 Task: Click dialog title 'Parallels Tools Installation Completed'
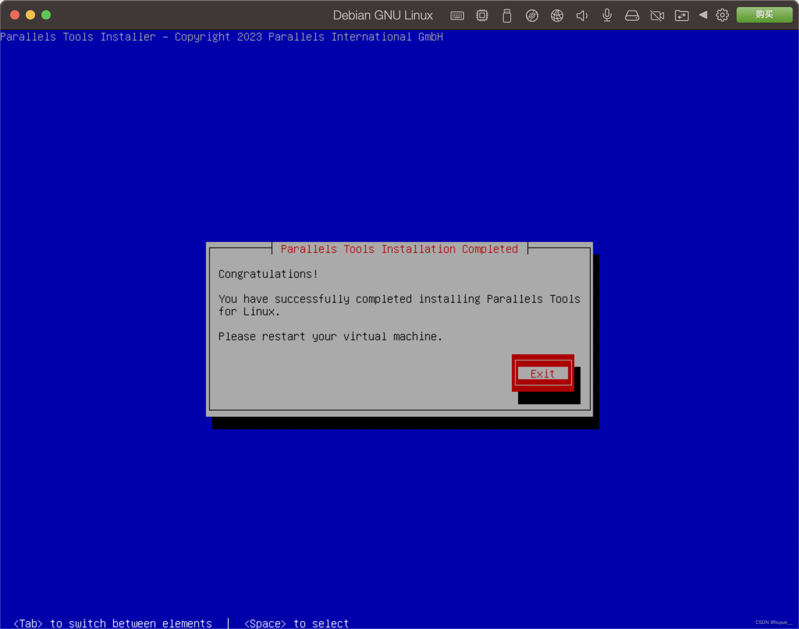pos(399,249)
